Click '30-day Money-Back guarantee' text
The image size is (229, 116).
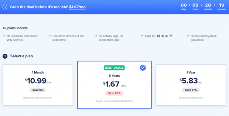(203, 38)
